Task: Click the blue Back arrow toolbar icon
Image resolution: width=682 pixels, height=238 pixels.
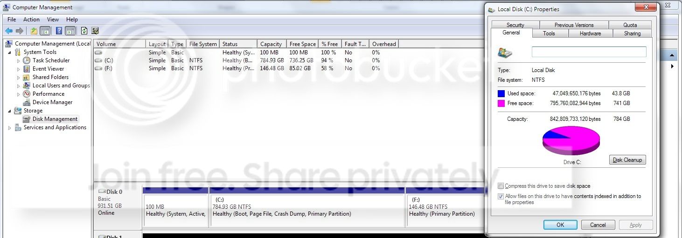Action: tap(8, 31)
